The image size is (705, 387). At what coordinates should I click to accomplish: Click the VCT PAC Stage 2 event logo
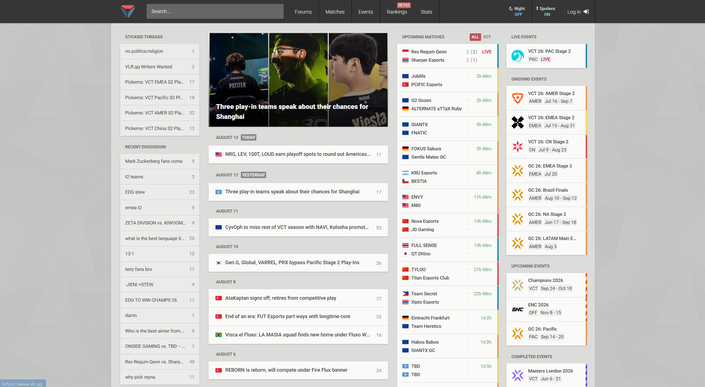(x=518, y=56)
